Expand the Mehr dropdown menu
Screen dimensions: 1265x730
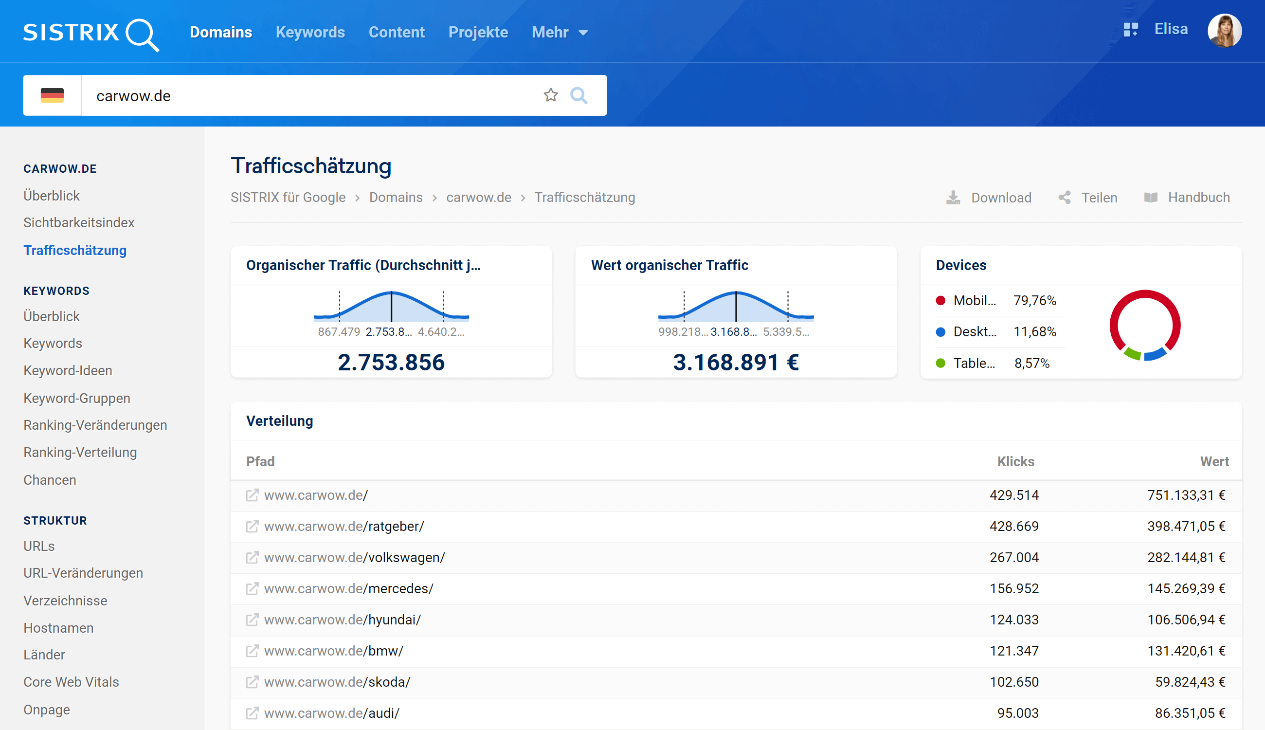click(560, 33)
